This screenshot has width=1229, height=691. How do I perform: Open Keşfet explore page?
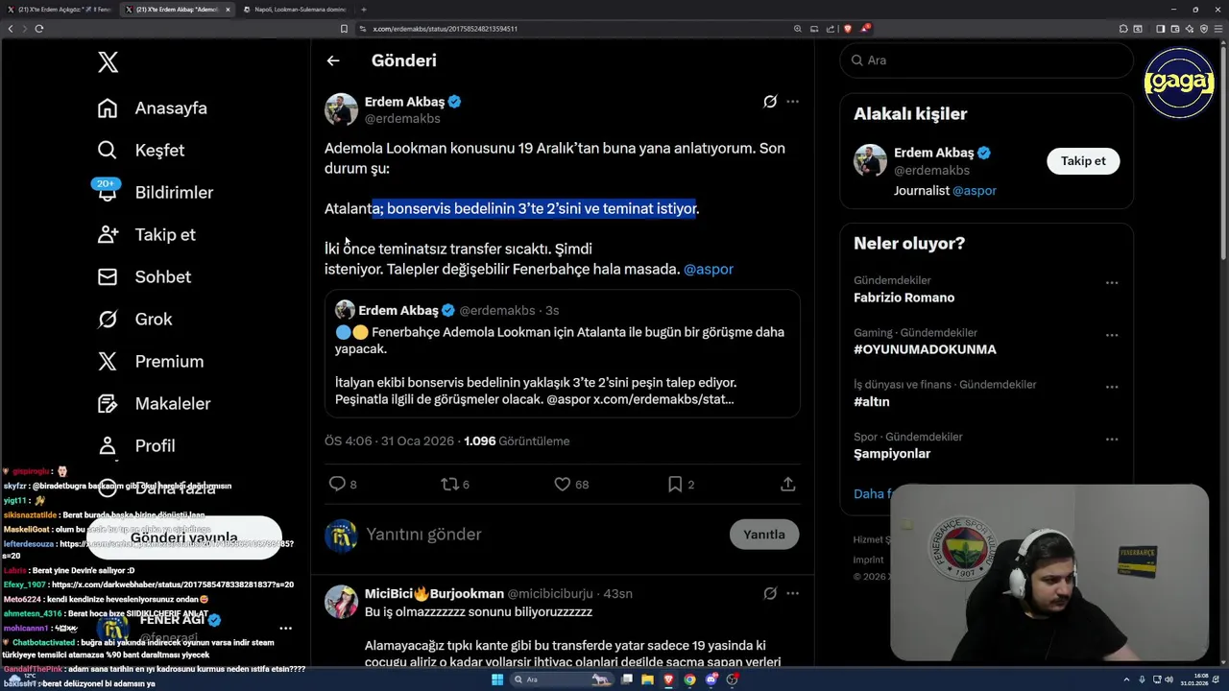coord(141,151)
